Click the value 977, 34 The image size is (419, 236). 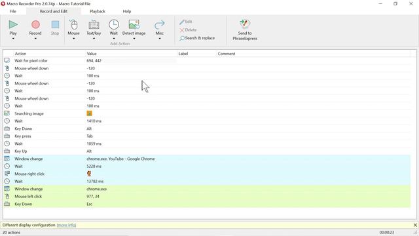click(x=93, y=197)
